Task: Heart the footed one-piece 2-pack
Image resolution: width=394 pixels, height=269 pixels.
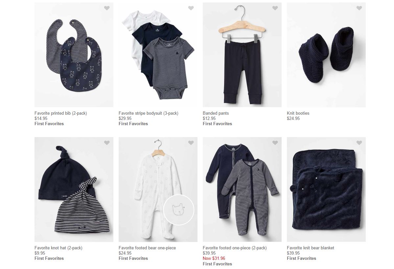Action: click(x=275, y=143)
